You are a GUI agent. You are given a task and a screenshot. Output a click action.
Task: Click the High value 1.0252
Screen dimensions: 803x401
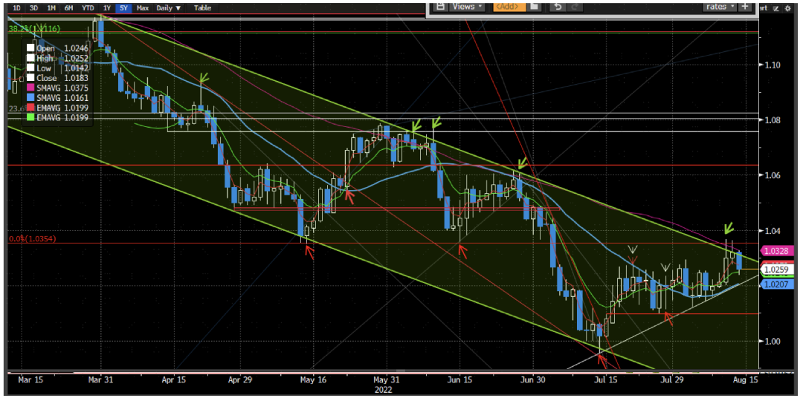pos(77,58)
